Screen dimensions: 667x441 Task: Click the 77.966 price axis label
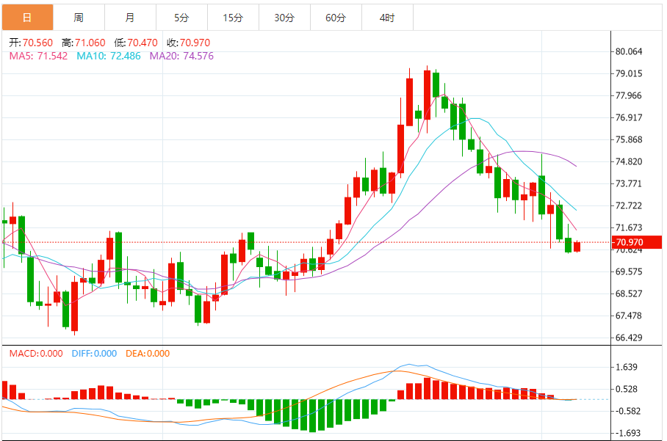tap(629, 95)
